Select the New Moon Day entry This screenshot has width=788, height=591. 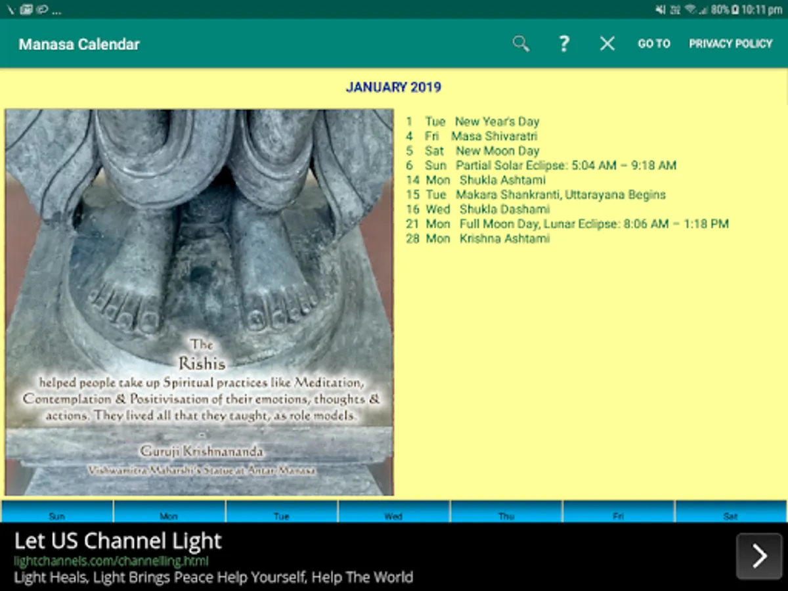(473, 151)
